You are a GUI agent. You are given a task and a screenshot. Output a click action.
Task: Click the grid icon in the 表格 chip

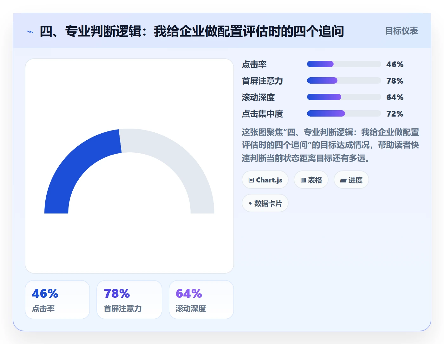point(303,180)
